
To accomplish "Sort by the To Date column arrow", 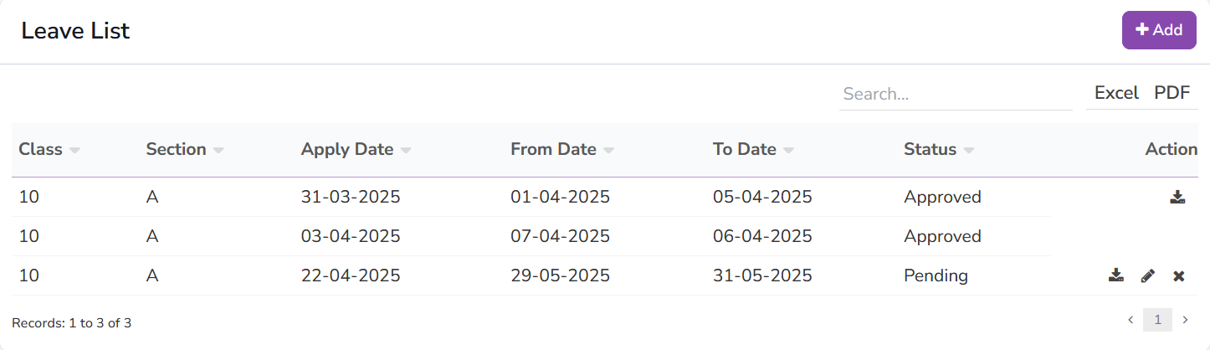I will point(788,151).
